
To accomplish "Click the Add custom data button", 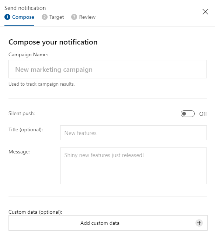I will point(108,223).
